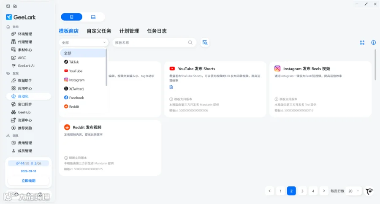Open 成员管理 in sidebar

coord(25,151)
